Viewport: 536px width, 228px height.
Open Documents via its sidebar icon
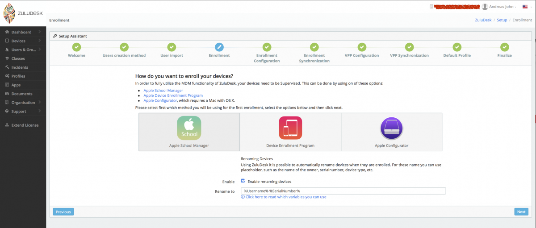(x=7, y=94)
